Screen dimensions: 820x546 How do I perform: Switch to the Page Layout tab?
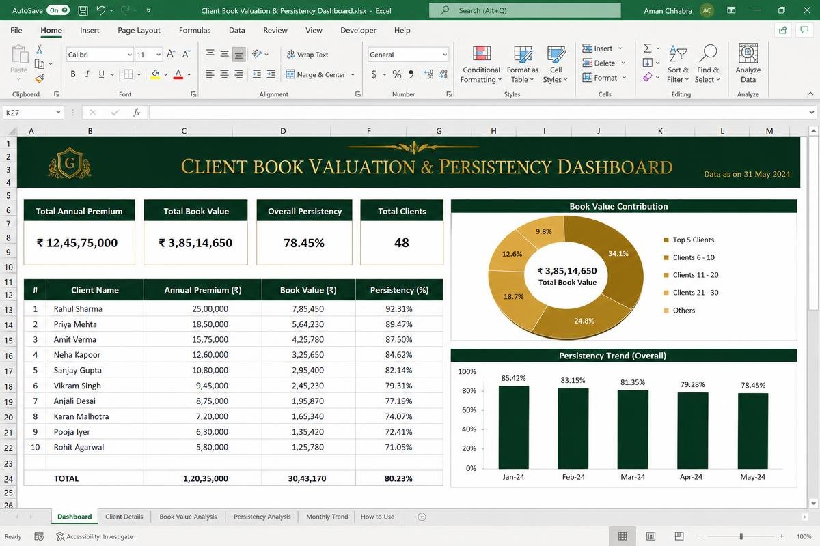click(139, 30)
